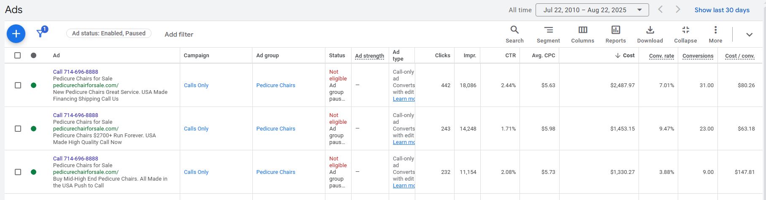Image resolution: width=766 pixels, height=200 pixels.
Task: Sort by Campaign column header
Action: (x=196, y=56)
